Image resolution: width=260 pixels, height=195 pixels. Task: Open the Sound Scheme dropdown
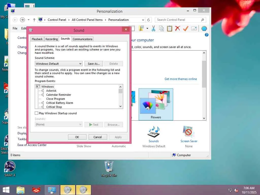click(59, 64)
